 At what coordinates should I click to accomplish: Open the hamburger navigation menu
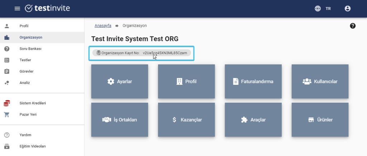[x=17, y=9]
